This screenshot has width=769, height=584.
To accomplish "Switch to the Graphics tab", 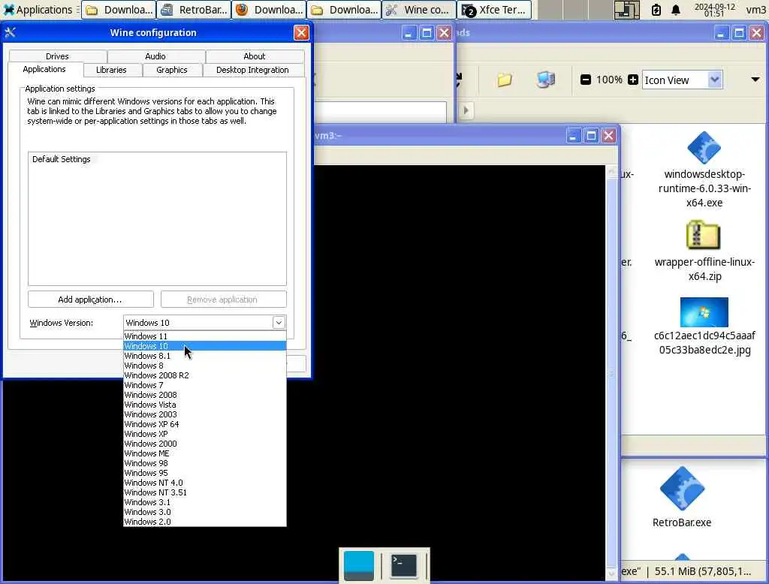I will 172,70.
